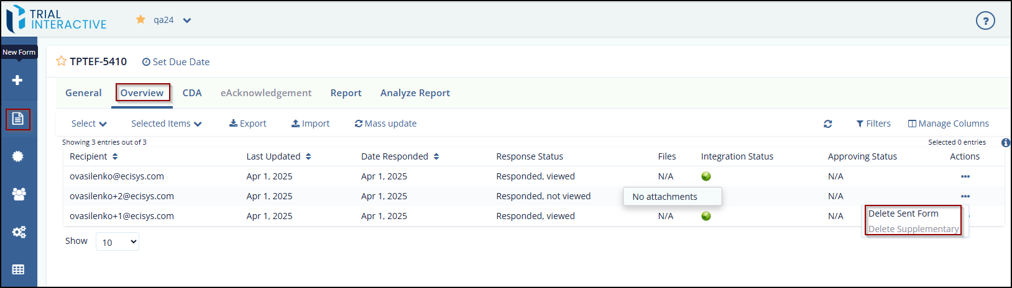Expand the qa24 room dropdown
This screenshot has height=288, width=1012.
point(186,20)
